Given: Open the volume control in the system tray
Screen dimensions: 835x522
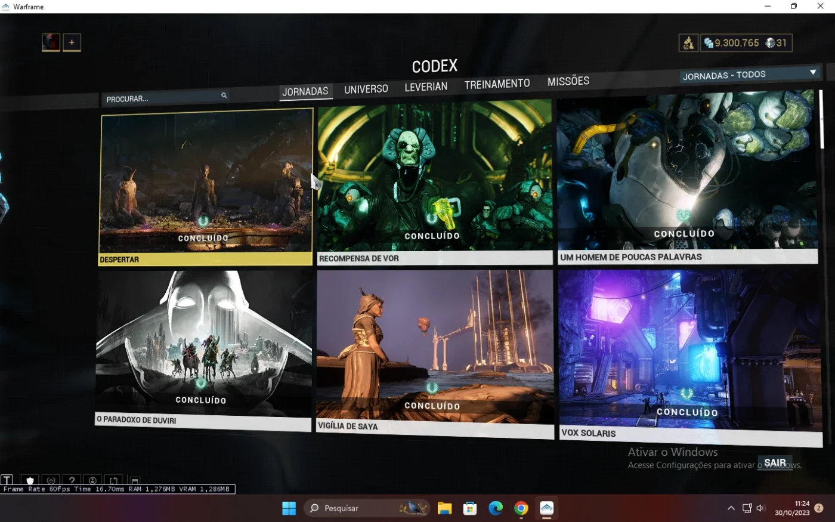Looking at the screenshot, I should coord(760,508).
